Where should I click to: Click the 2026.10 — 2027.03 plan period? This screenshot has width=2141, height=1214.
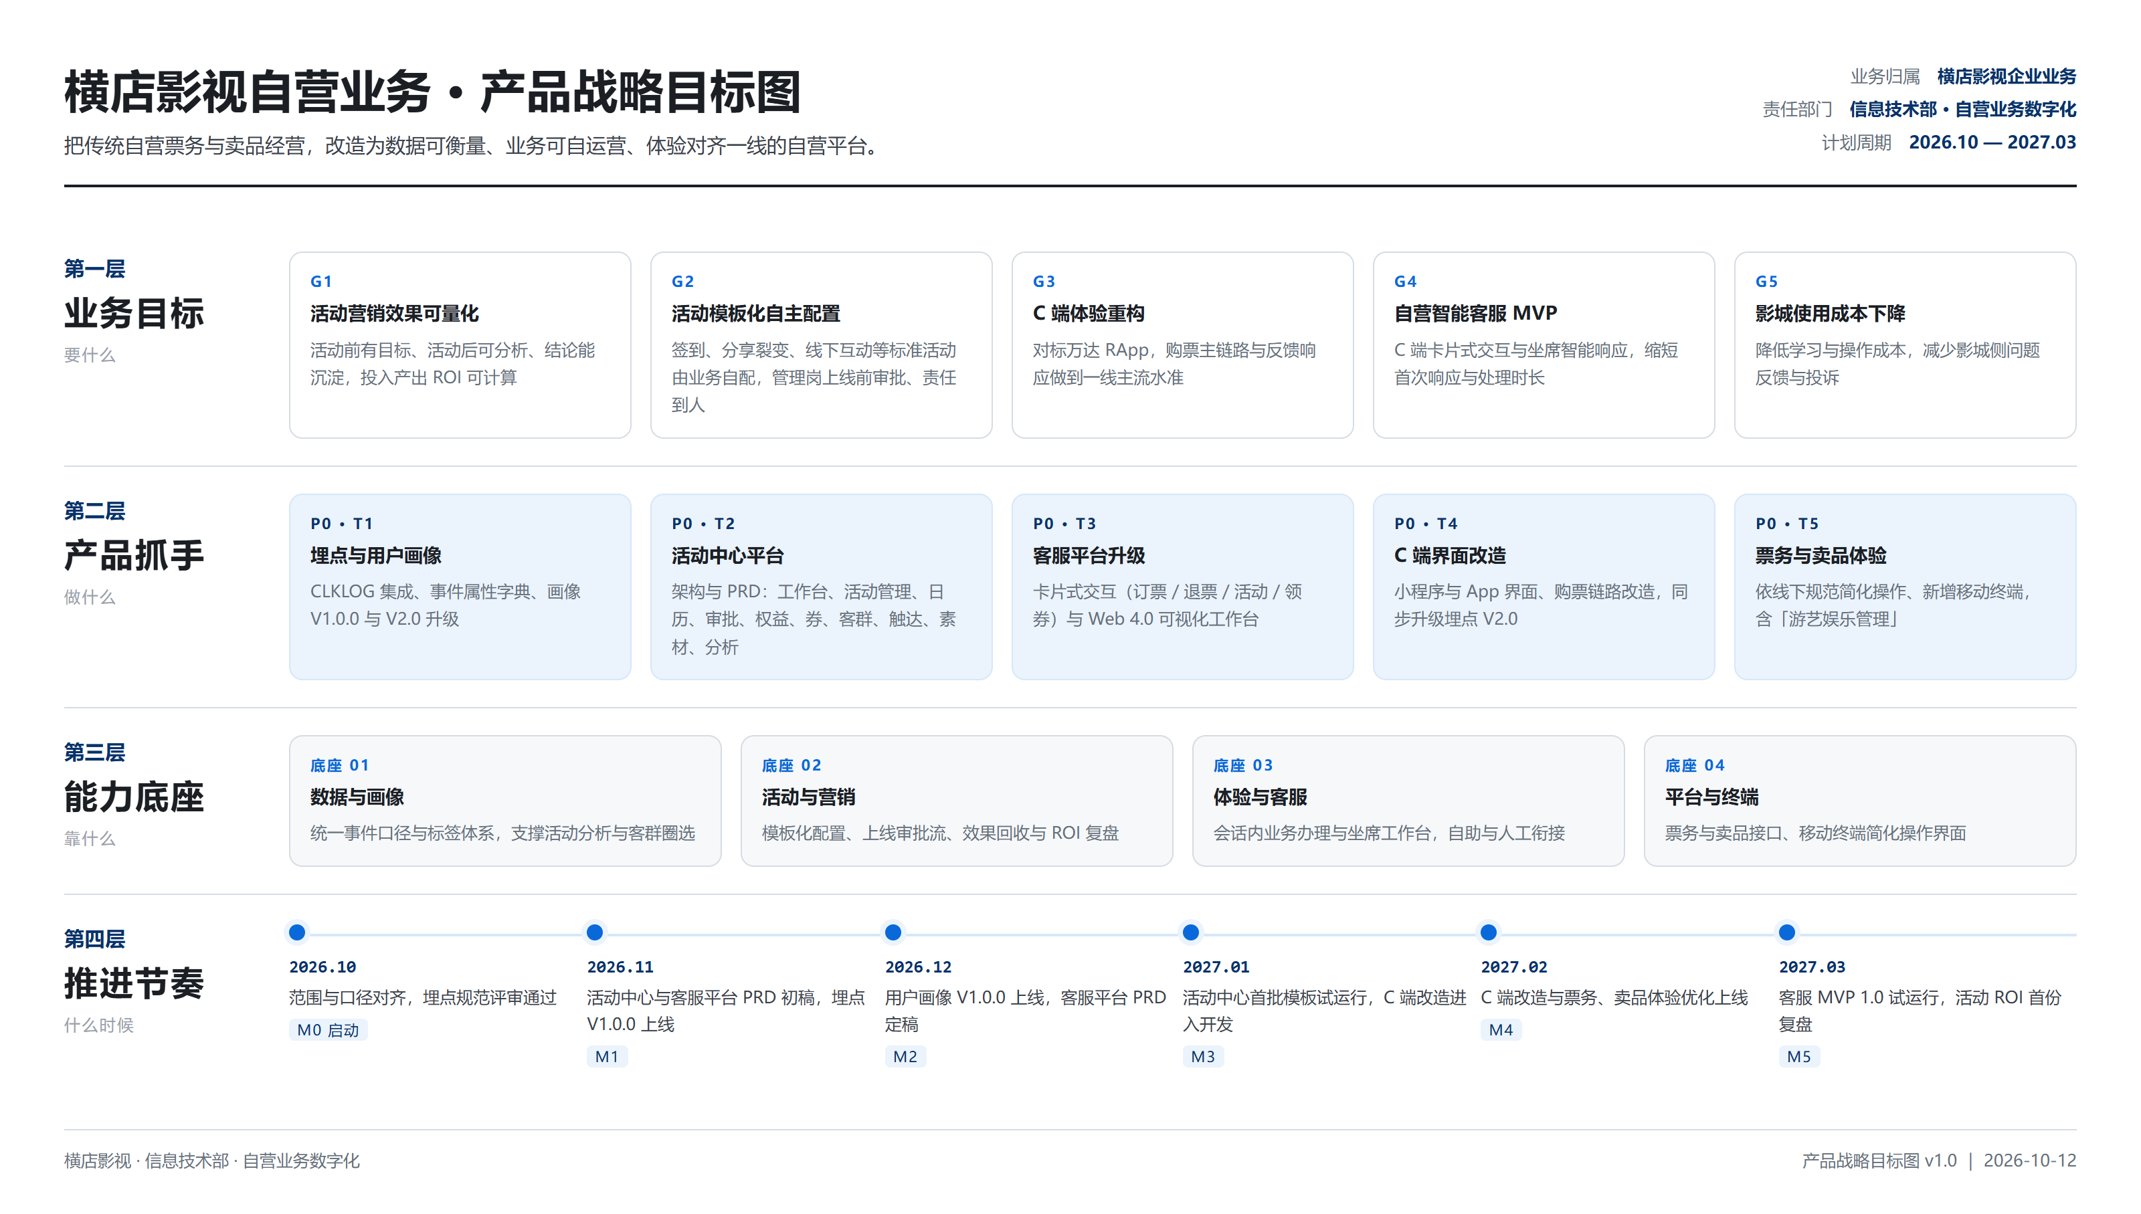coord(1992,142)
